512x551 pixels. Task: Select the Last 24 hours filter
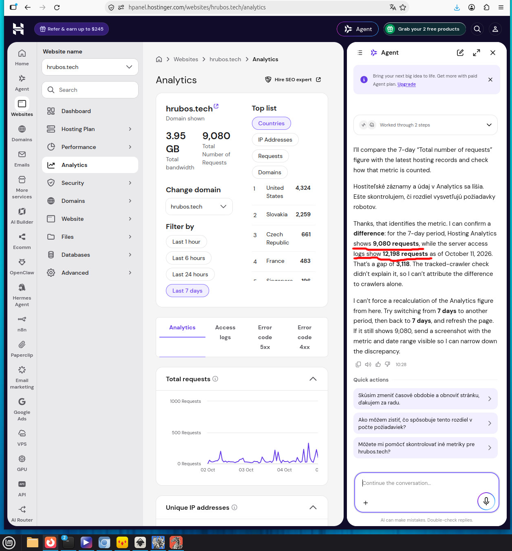(190, 274)
